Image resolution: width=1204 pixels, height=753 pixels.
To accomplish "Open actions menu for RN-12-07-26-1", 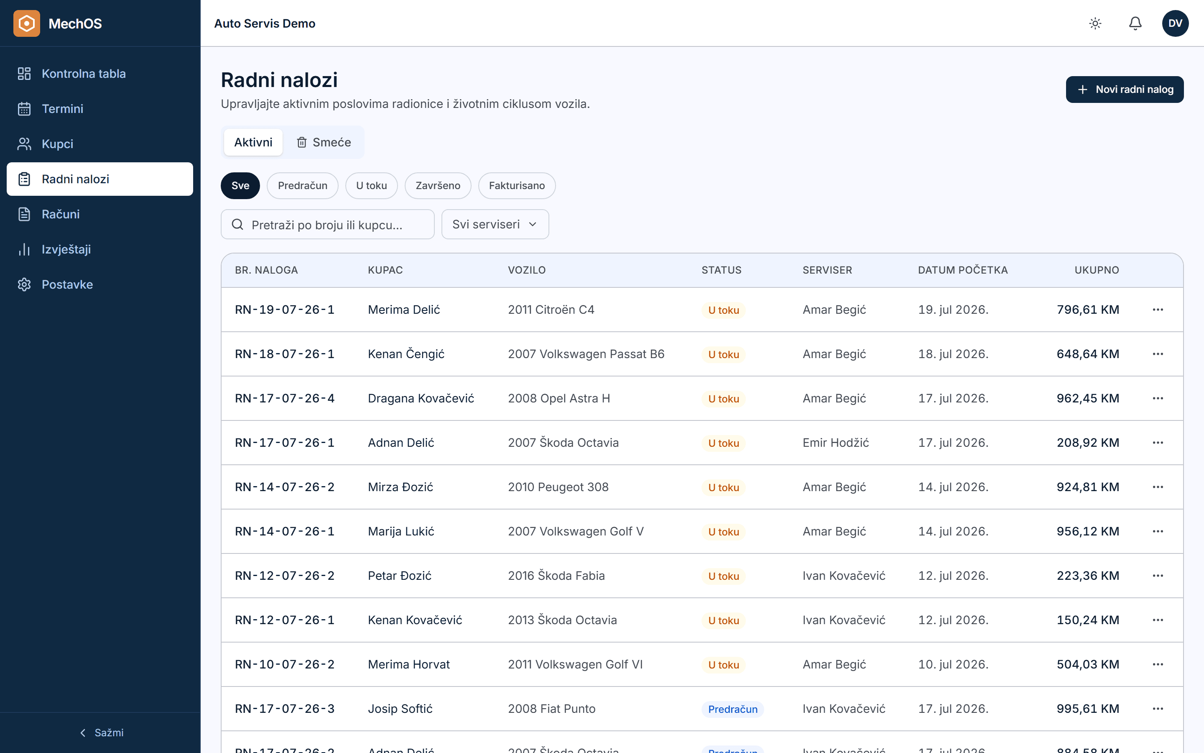I will [x=1158, y=620].
